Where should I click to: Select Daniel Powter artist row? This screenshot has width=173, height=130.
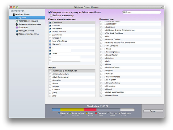130,55
